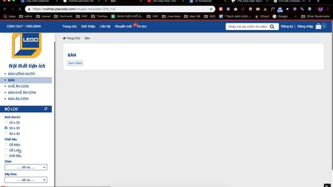
Task: Open the shopping cart icon
Action: point(318,26)
